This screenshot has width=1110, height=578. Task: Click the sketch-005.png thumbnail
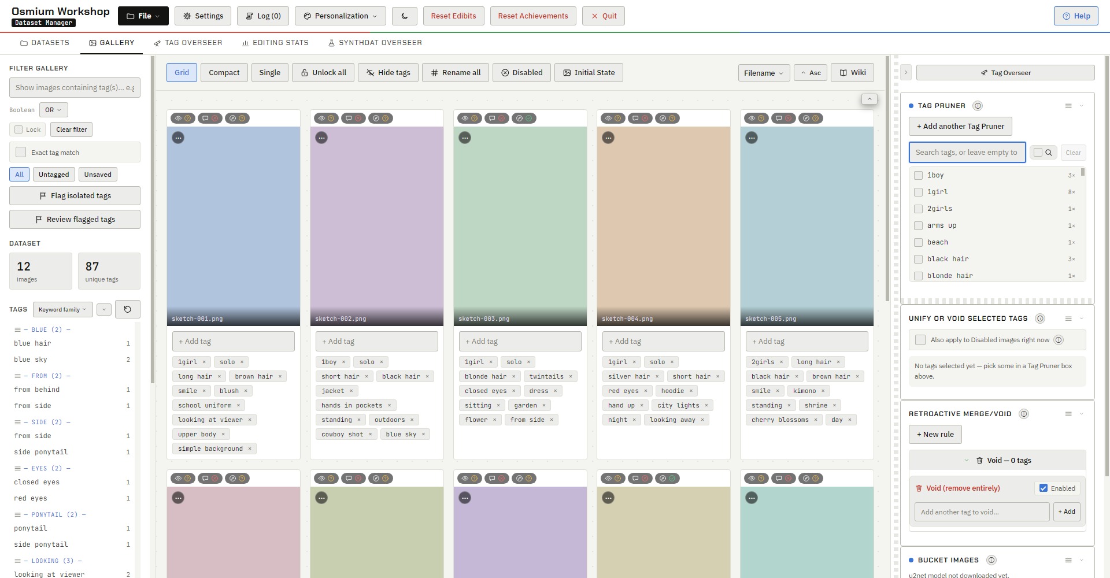(x=807, y=227)
